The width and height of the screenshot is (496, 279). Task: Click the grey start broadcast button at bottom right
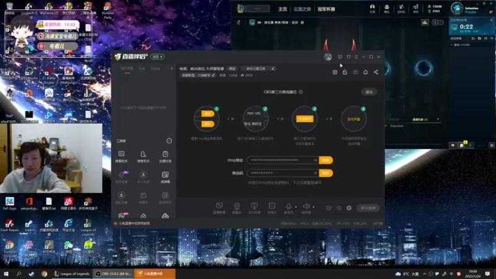[368, 208]
